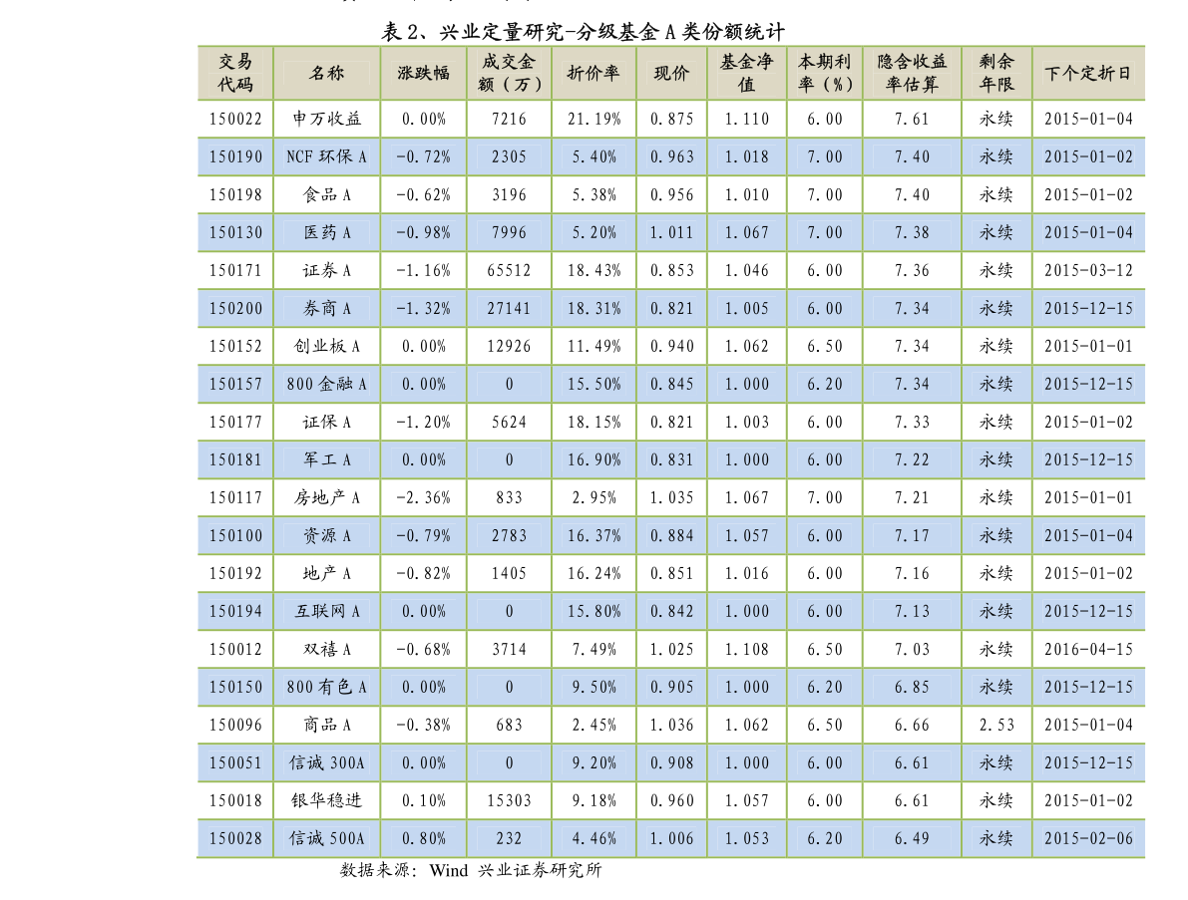1188x900 pixels.
Task: Select fund code 150157
Action: (235, 384)
